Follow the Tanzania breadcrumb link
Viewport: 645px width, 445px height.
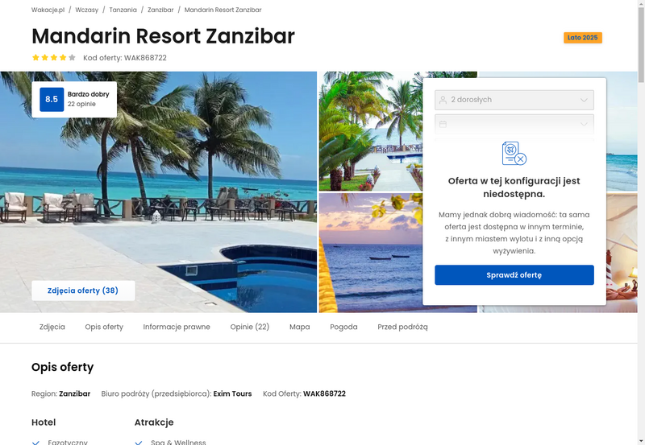tap(123, 10)
